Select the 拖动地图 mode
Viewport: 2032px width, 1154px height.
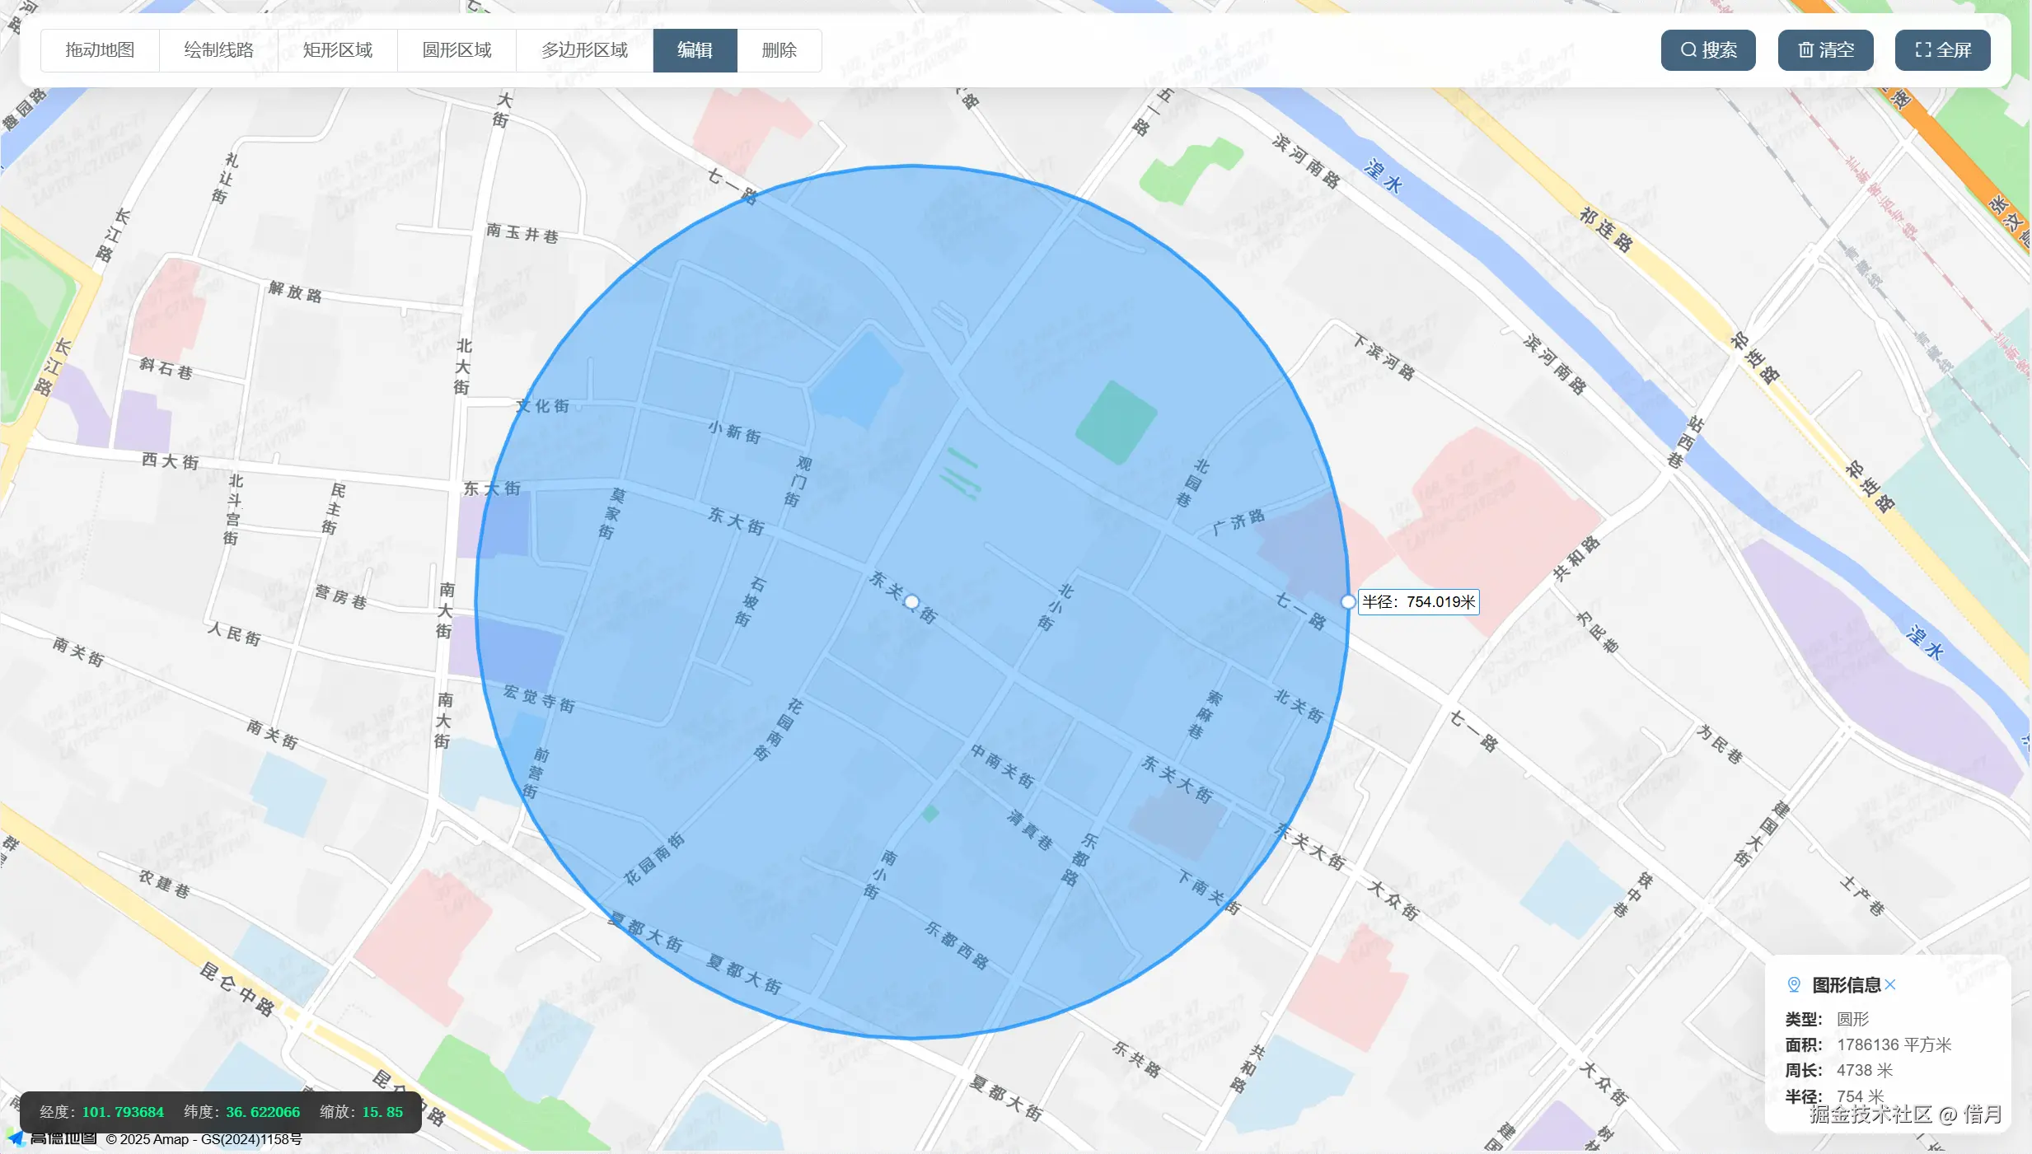click(100, 50)
